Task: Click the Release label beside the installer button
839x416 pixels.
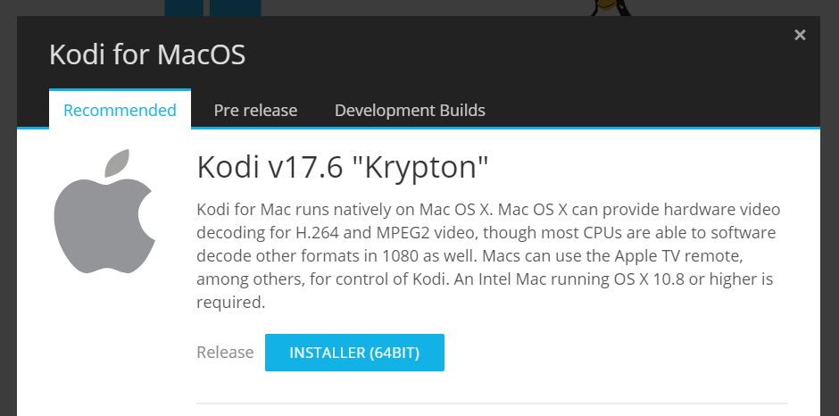Action: click(x=225, y=353)
